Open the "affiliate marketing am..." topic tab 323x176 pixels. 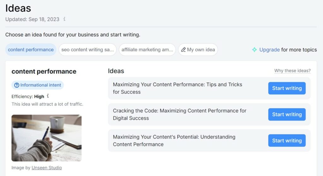(147, 50)
